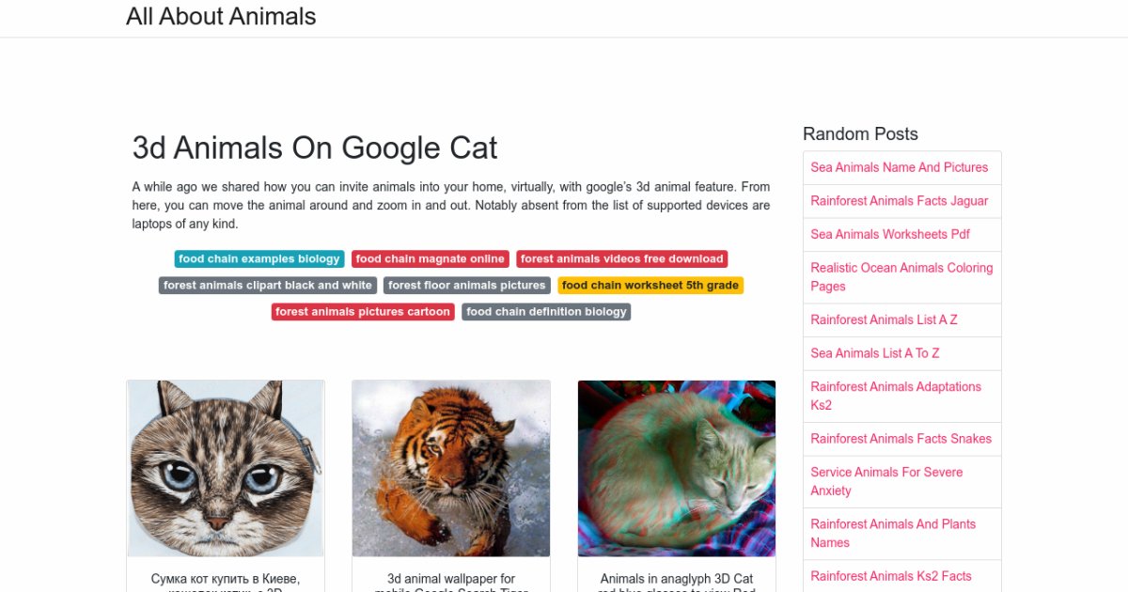Visit 'Realistic Ocean Animals Coloring Pages' post
This screenshot has width=1128, height=592.
click(901, 277)
